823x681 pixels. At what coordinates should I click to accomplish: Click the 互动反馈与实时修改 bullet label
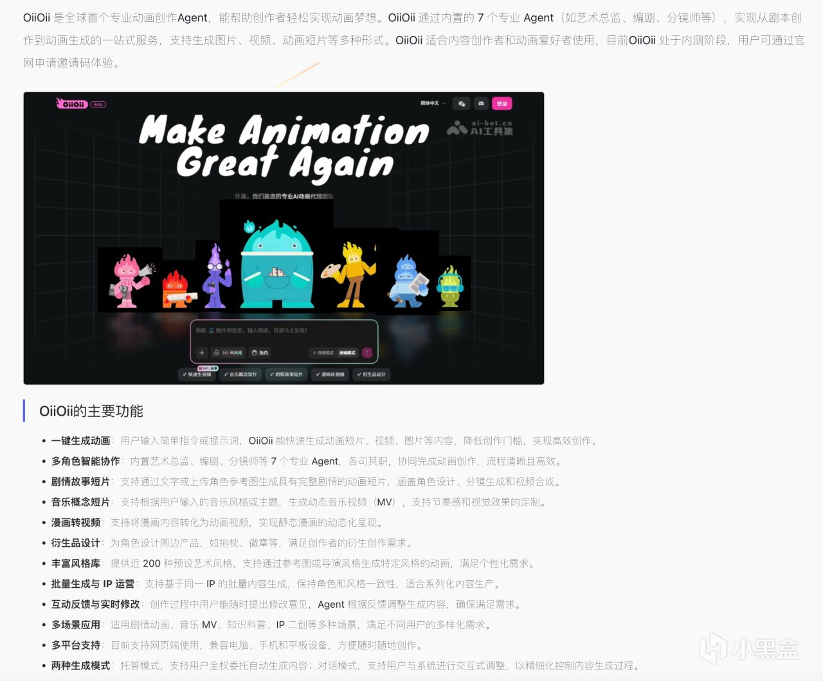pyautogui.click(x=96, y=605)
